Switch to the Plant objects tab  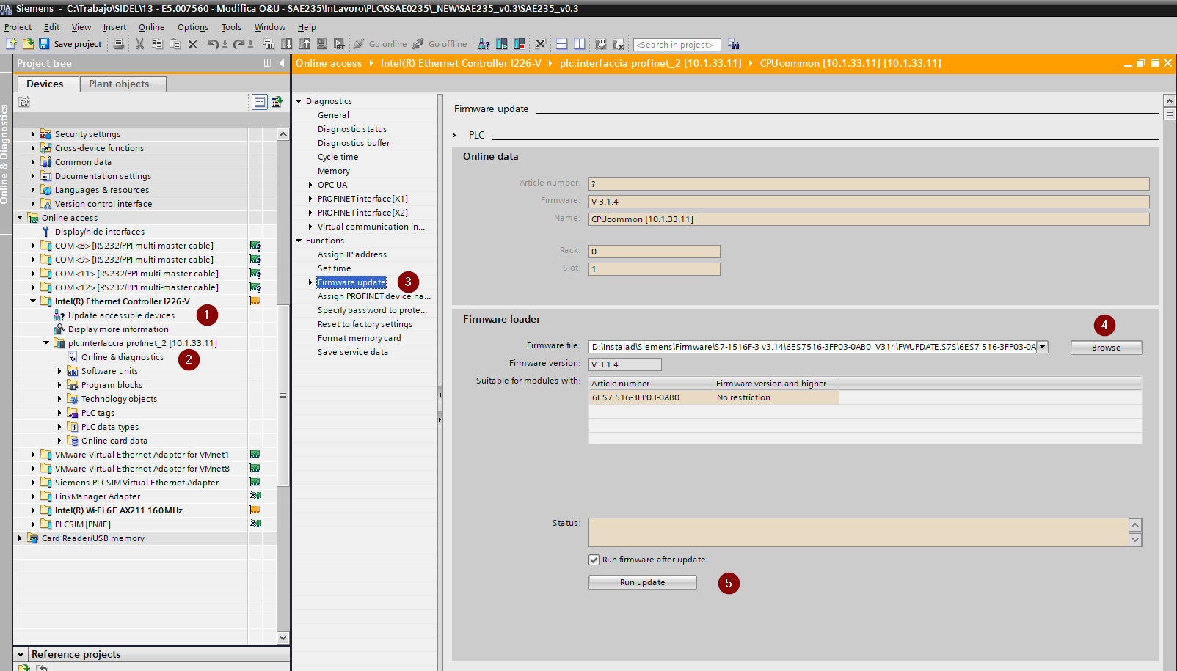123,84
